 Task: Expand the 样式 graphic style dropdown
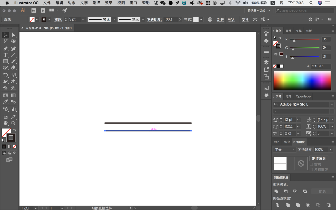(x=201, y=20)
